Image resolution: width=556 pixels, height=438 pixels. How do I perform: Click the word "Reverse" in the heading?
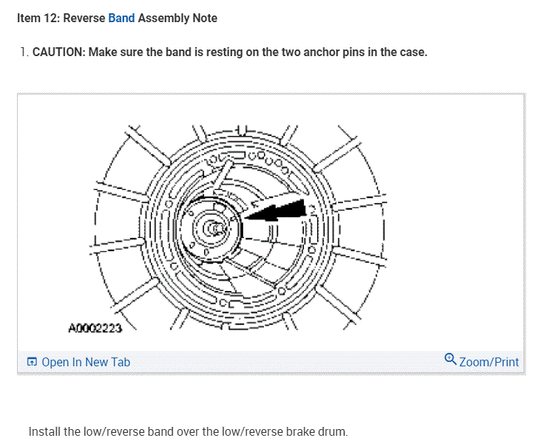(84, 18)
